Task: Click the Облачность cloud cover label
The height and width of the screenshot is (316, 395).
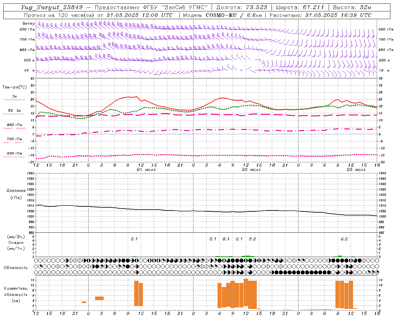Action: [x=16, y=268]
